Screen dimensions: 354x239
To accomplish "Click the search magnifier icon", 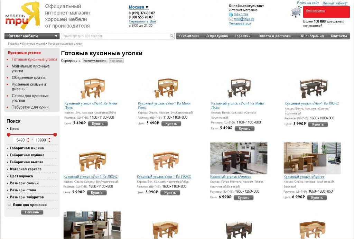I will 172,36.
